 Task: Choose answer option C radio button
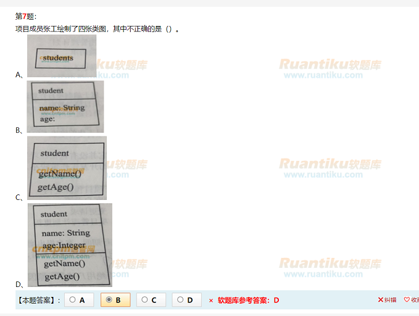pos(144,300)
